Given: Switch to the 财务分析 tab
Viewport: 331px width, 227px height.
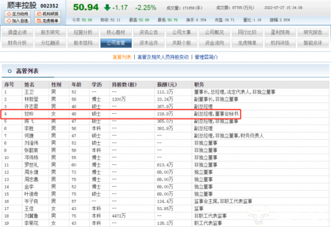Looking at the screenshot, I should pyautogui.click(x=17, y=43).
